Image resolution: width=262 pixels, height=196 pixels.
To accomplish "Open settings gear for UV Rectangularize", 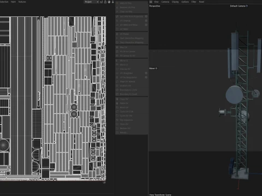I will pyautogui.click(x=146, y=77).
